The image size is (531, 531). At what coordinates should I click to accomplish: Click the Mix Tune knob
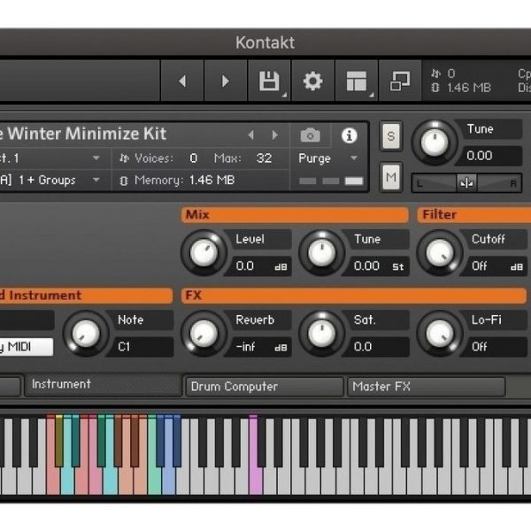pos(322,252)
